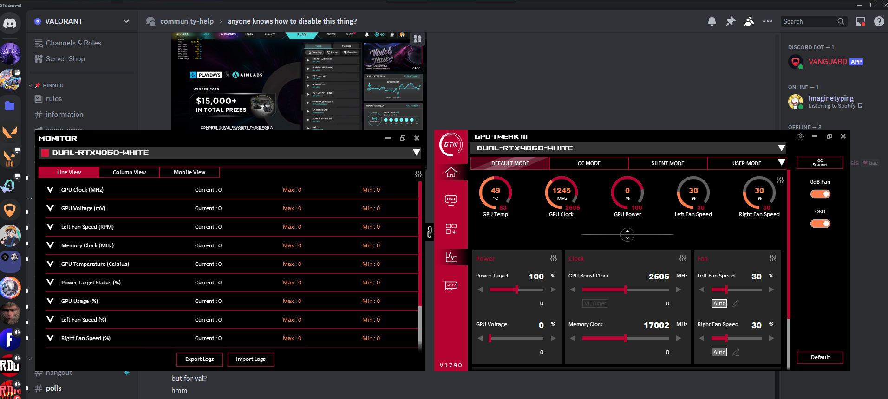The height and width of the screenshot is (399, 888).
Task: Increase Power Target with the right arrow
Action: click(x=553, y=290)
